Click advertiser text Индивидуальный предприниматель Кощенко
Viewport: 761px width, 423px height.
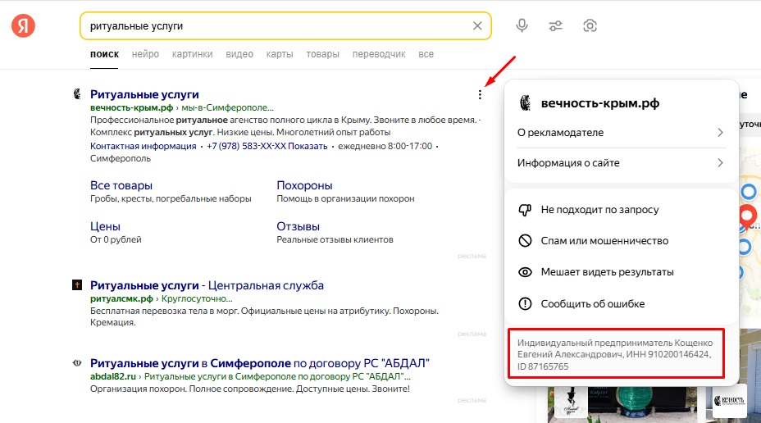pyautogui.click(x=615, y=355)
